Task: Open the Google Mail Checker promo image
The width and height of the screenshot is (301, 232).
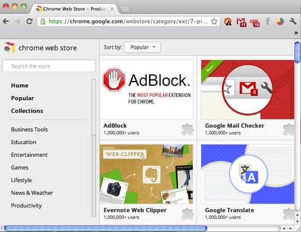Action: pos(247,90)
